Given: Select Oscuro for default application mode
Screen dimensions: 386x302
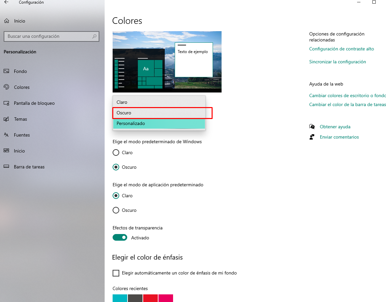Looking at the screenshot, I should click(x=116, y=210).
